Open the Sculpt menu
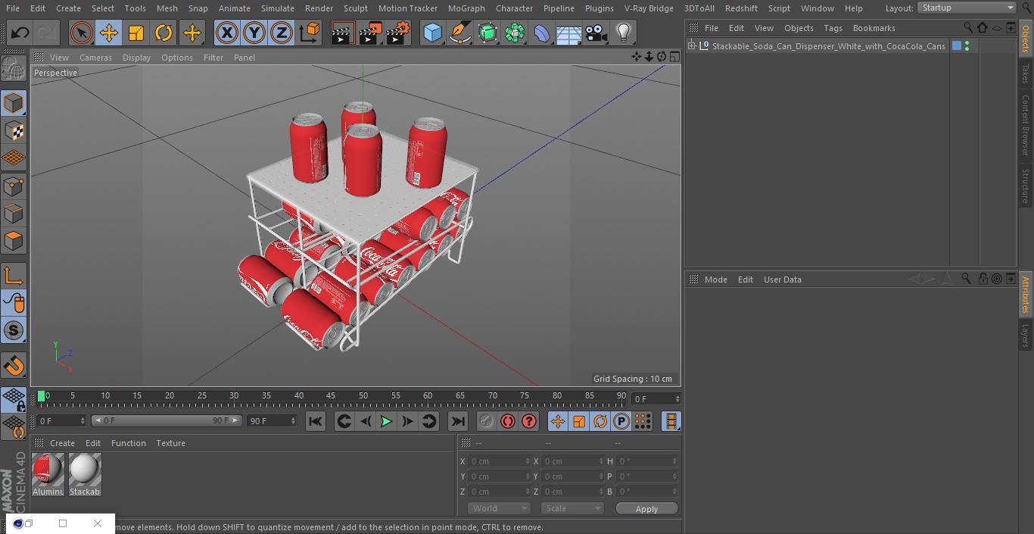 coord(356,8)
